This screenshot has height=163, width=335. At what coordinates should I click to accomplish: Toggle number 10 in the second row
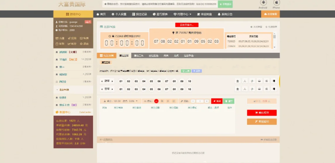tap(189, 89)
